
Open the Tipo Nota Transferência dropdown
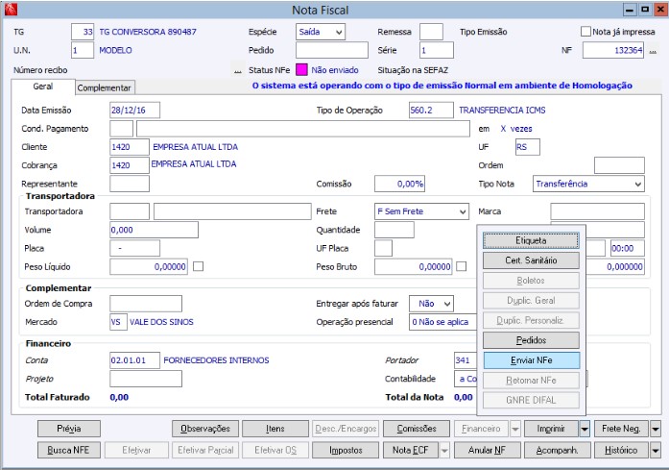click(x=638, y=184)
